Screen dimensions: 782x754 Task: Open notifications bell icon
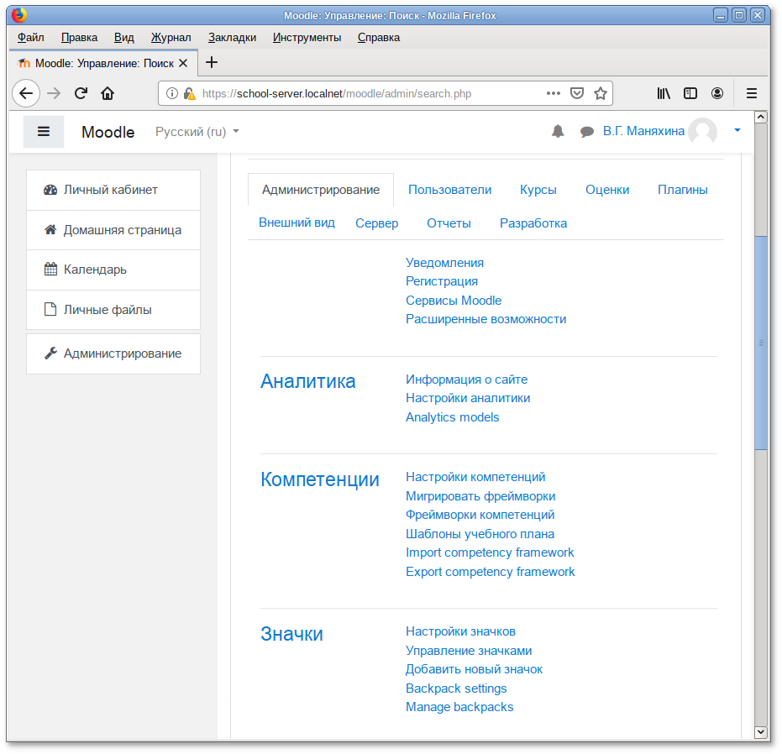pos(558,131)
